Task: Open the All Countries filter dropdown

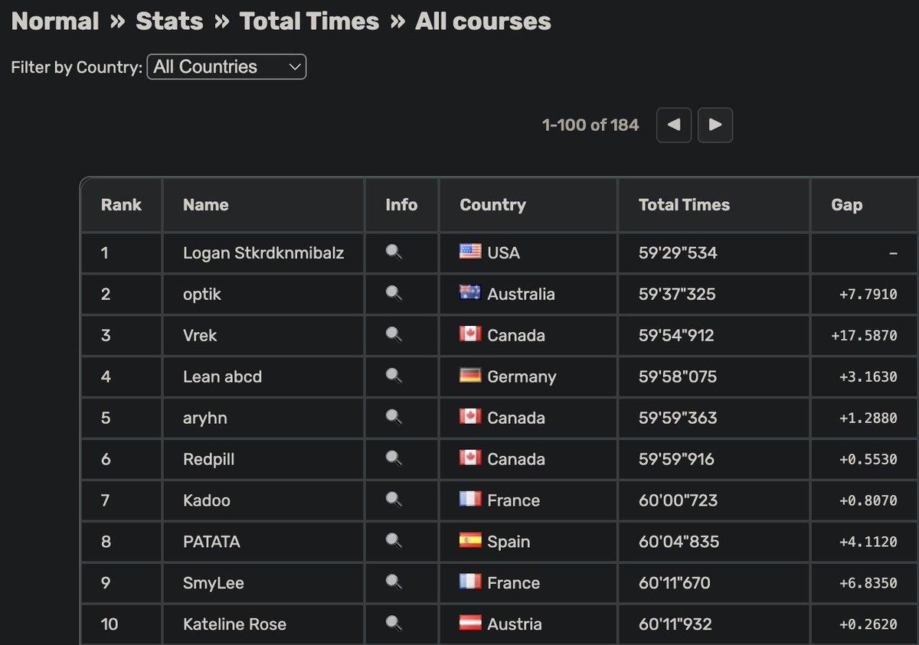Action: (x=227, y=67)
